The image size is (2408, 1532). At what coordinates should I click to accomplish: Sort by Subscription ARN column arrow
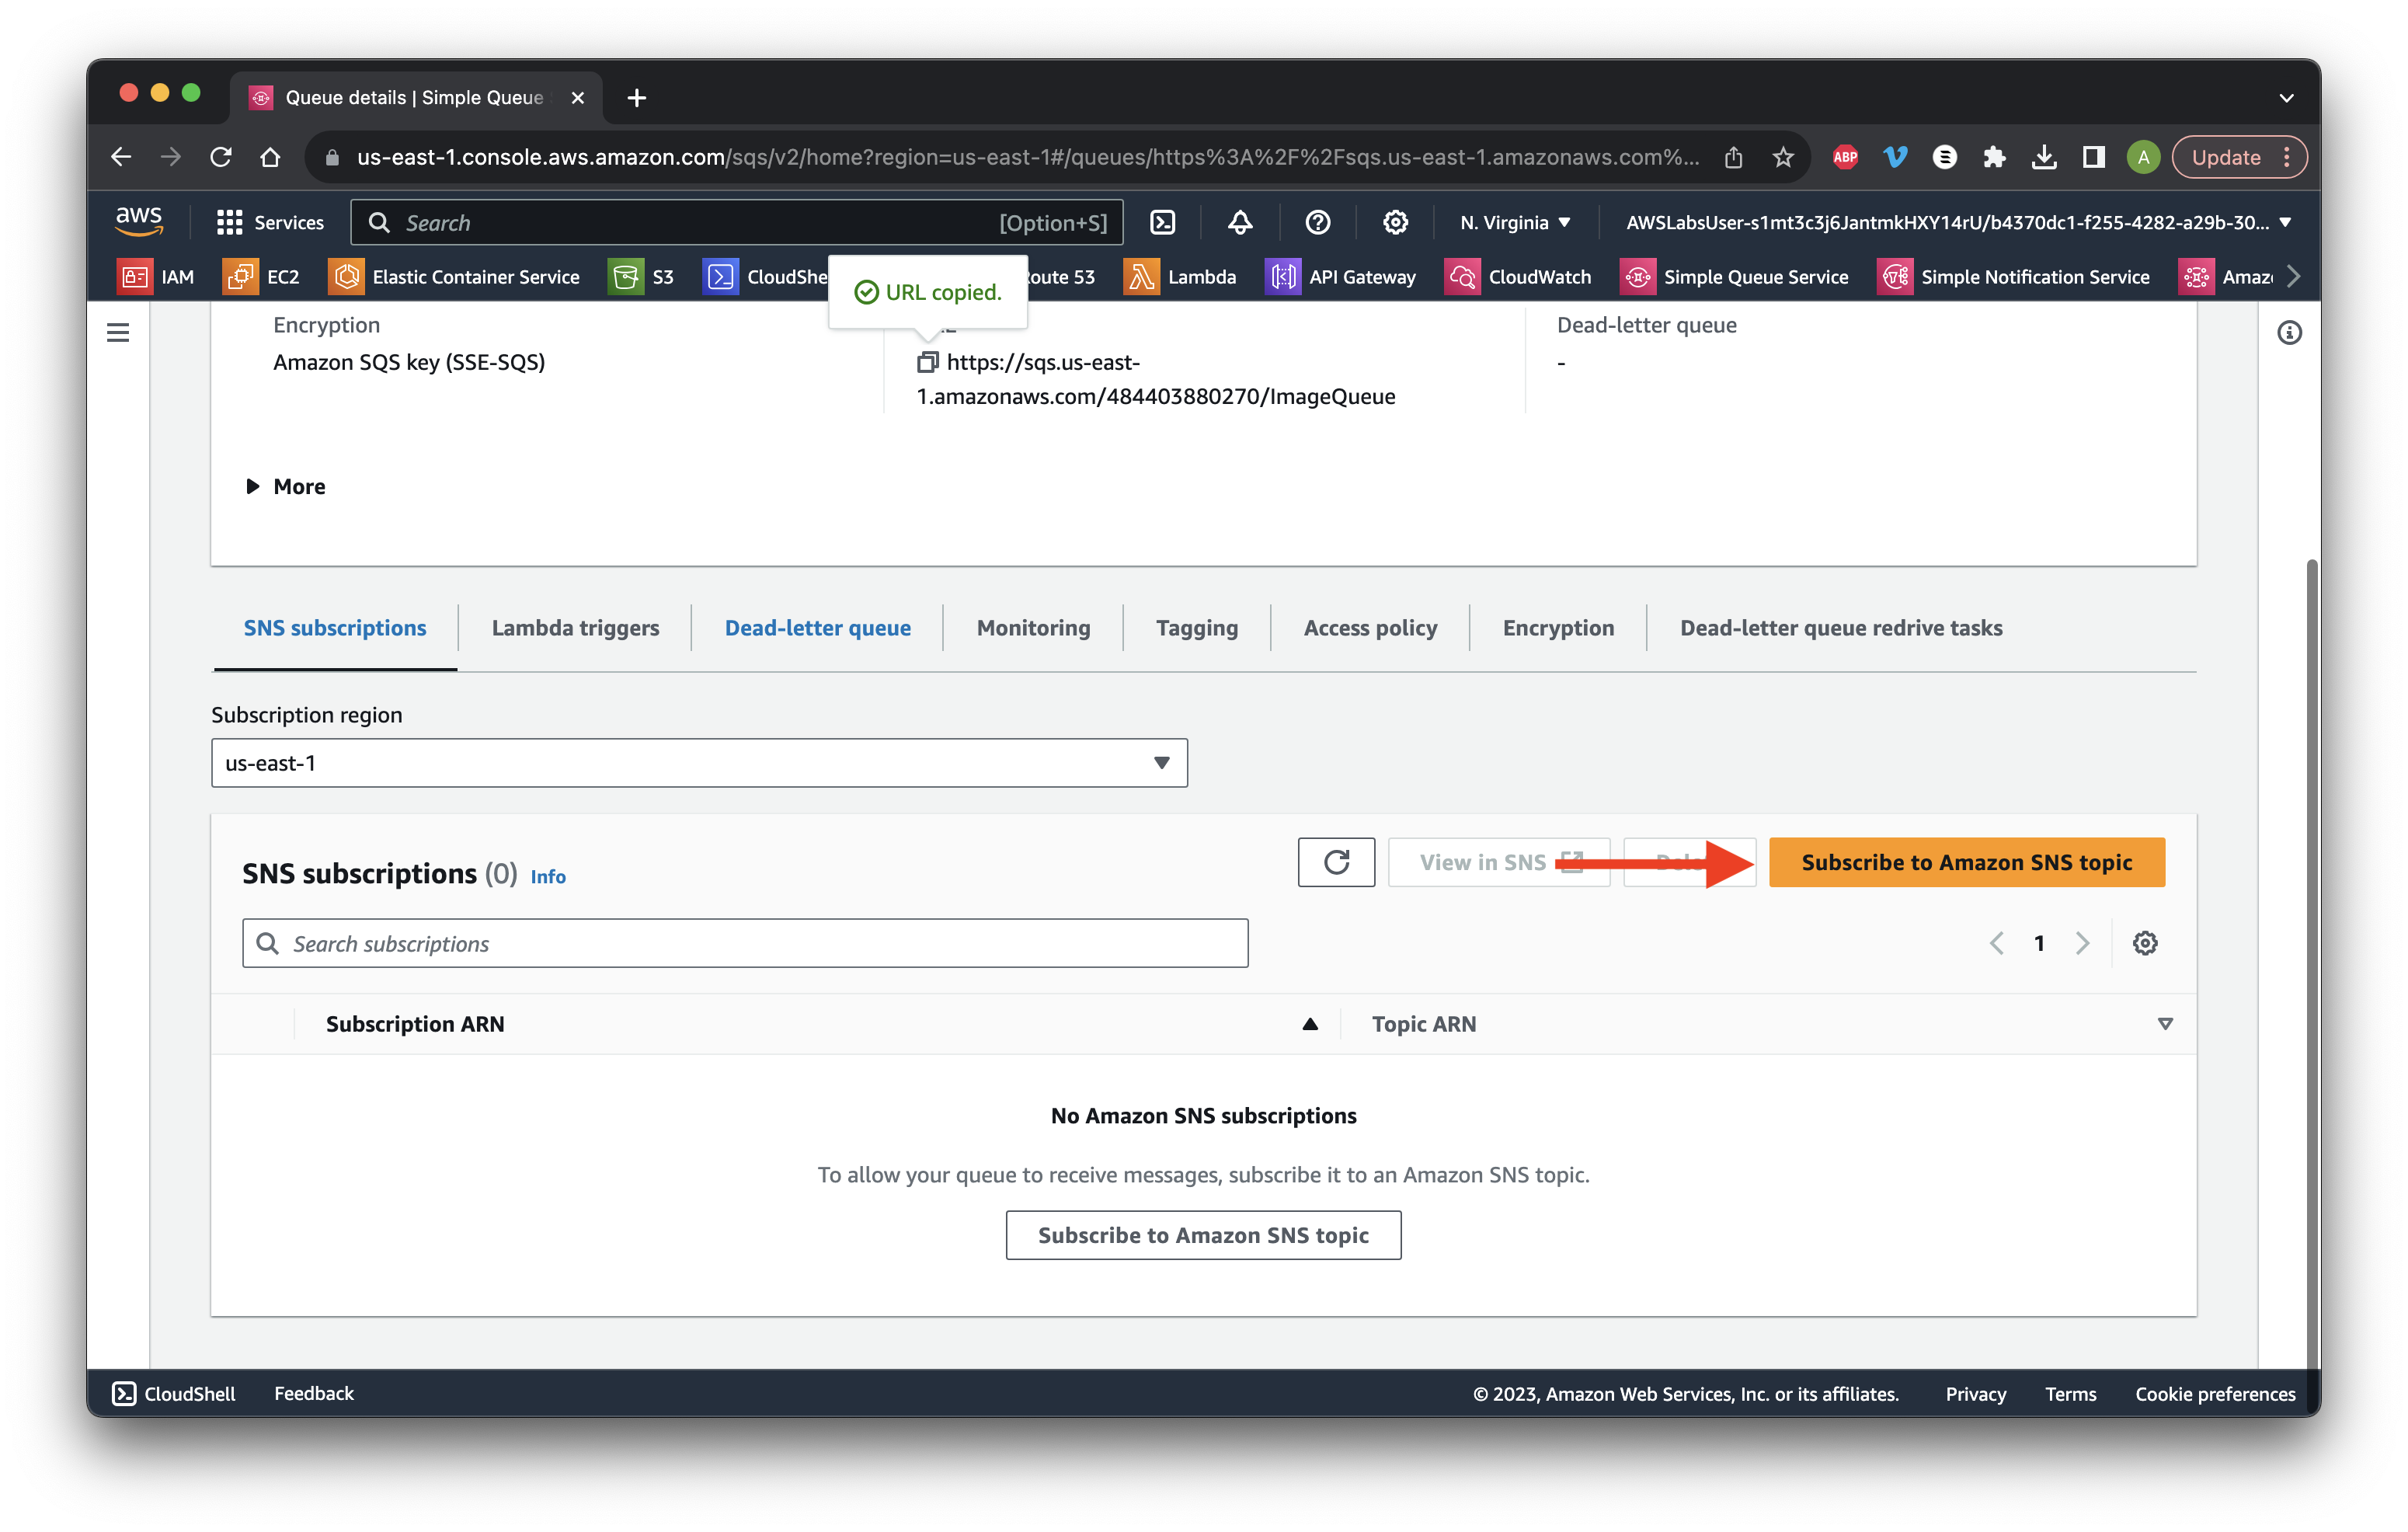click(1309, 1024)
